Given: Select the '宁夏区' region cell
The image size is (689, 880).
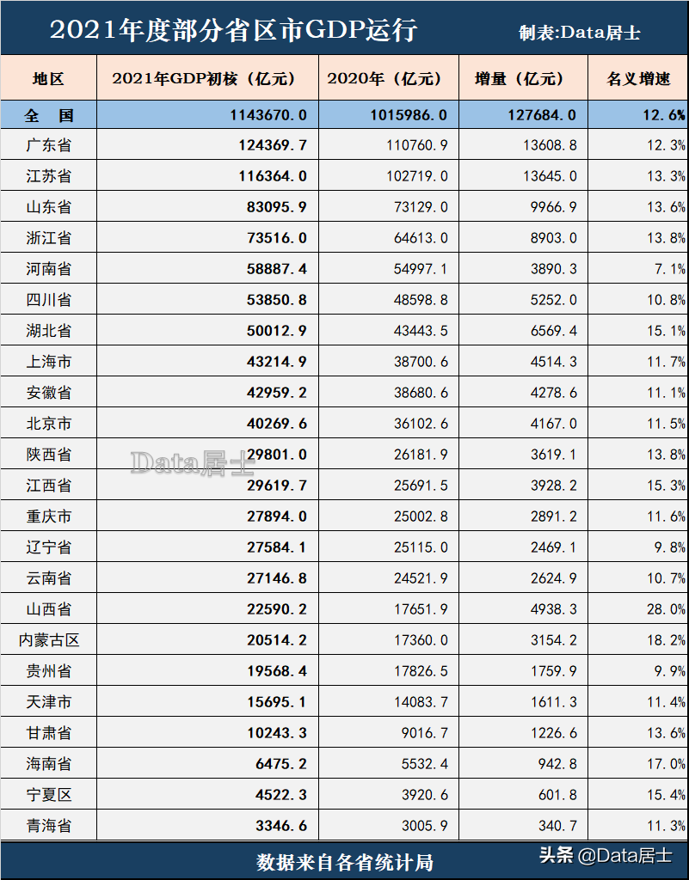Looking at the screenshot, I should (49, 793).
